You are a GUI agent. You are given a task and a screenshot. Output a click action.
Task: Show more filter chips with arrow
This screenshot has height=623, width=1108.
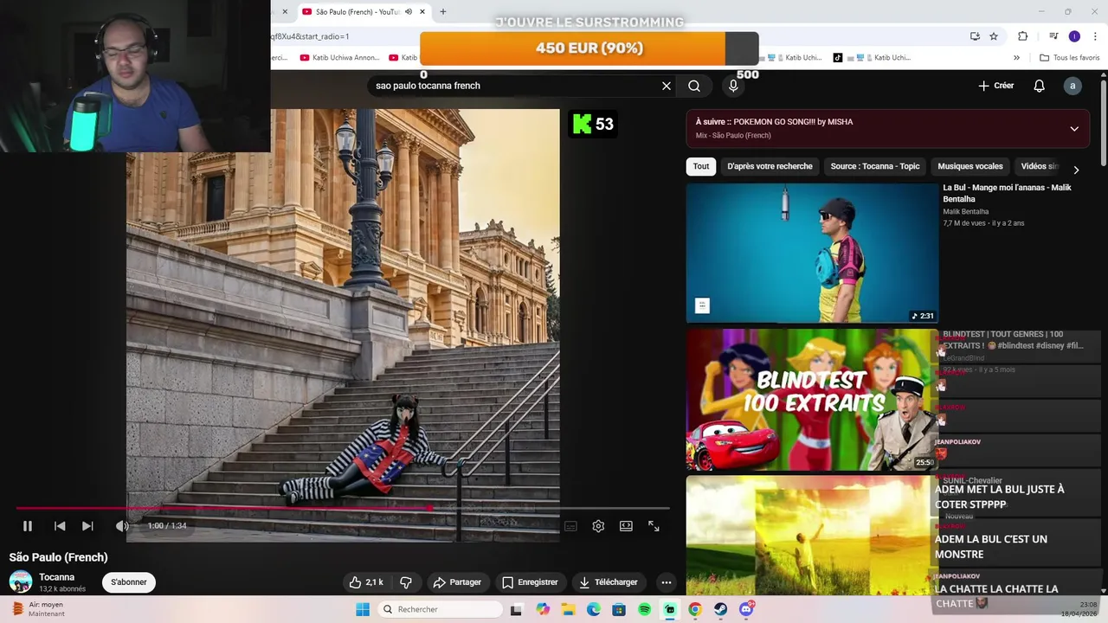tap(1076, 170)
